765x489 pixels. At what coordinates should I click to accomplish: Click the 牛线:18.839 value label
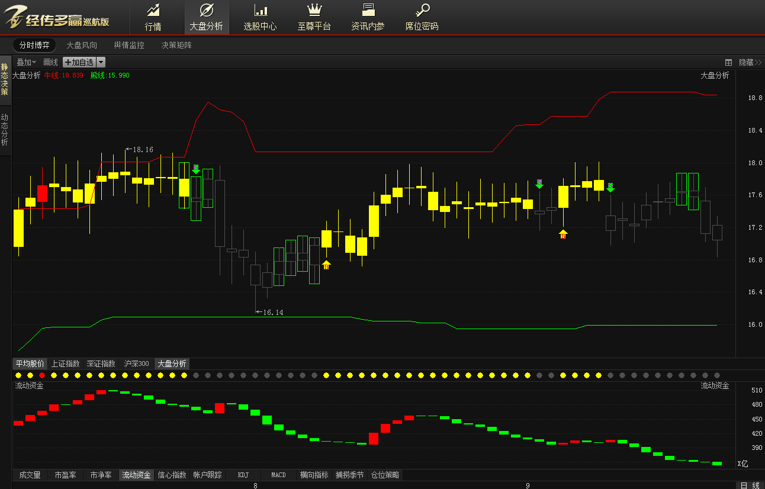point(64,75)
